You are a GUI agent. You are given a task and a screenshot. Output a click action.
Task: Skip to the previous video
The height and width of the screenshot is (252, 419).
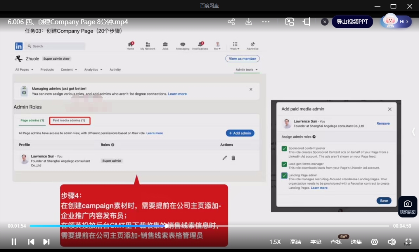[31, 242]
